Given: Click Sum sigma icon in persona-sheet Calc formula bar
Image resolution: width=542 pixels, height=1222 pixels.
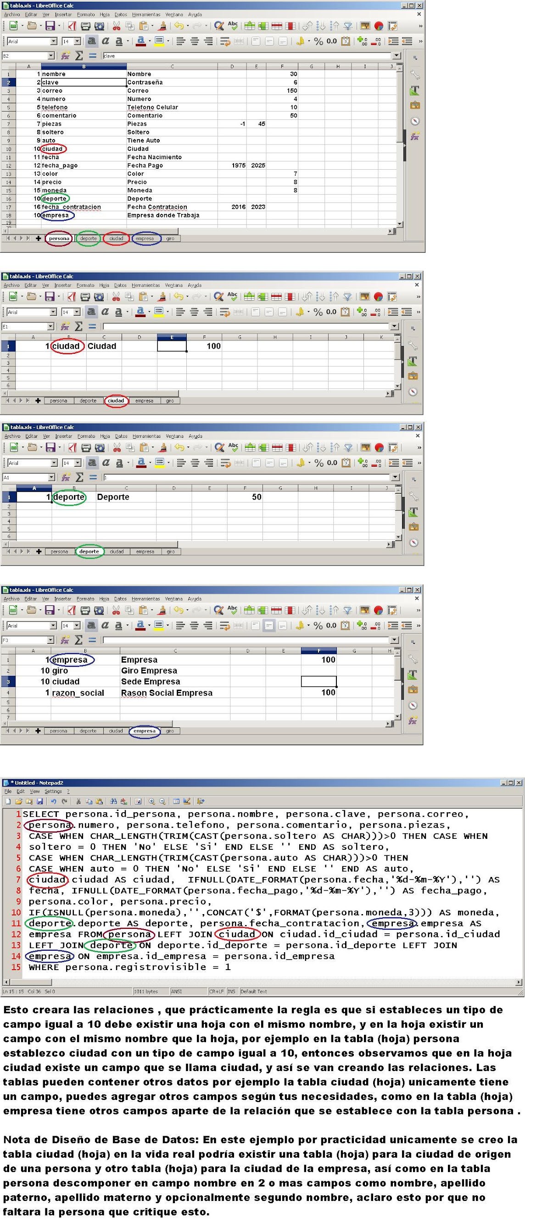Looking at the screenshot, I should [x=79, y=56].
